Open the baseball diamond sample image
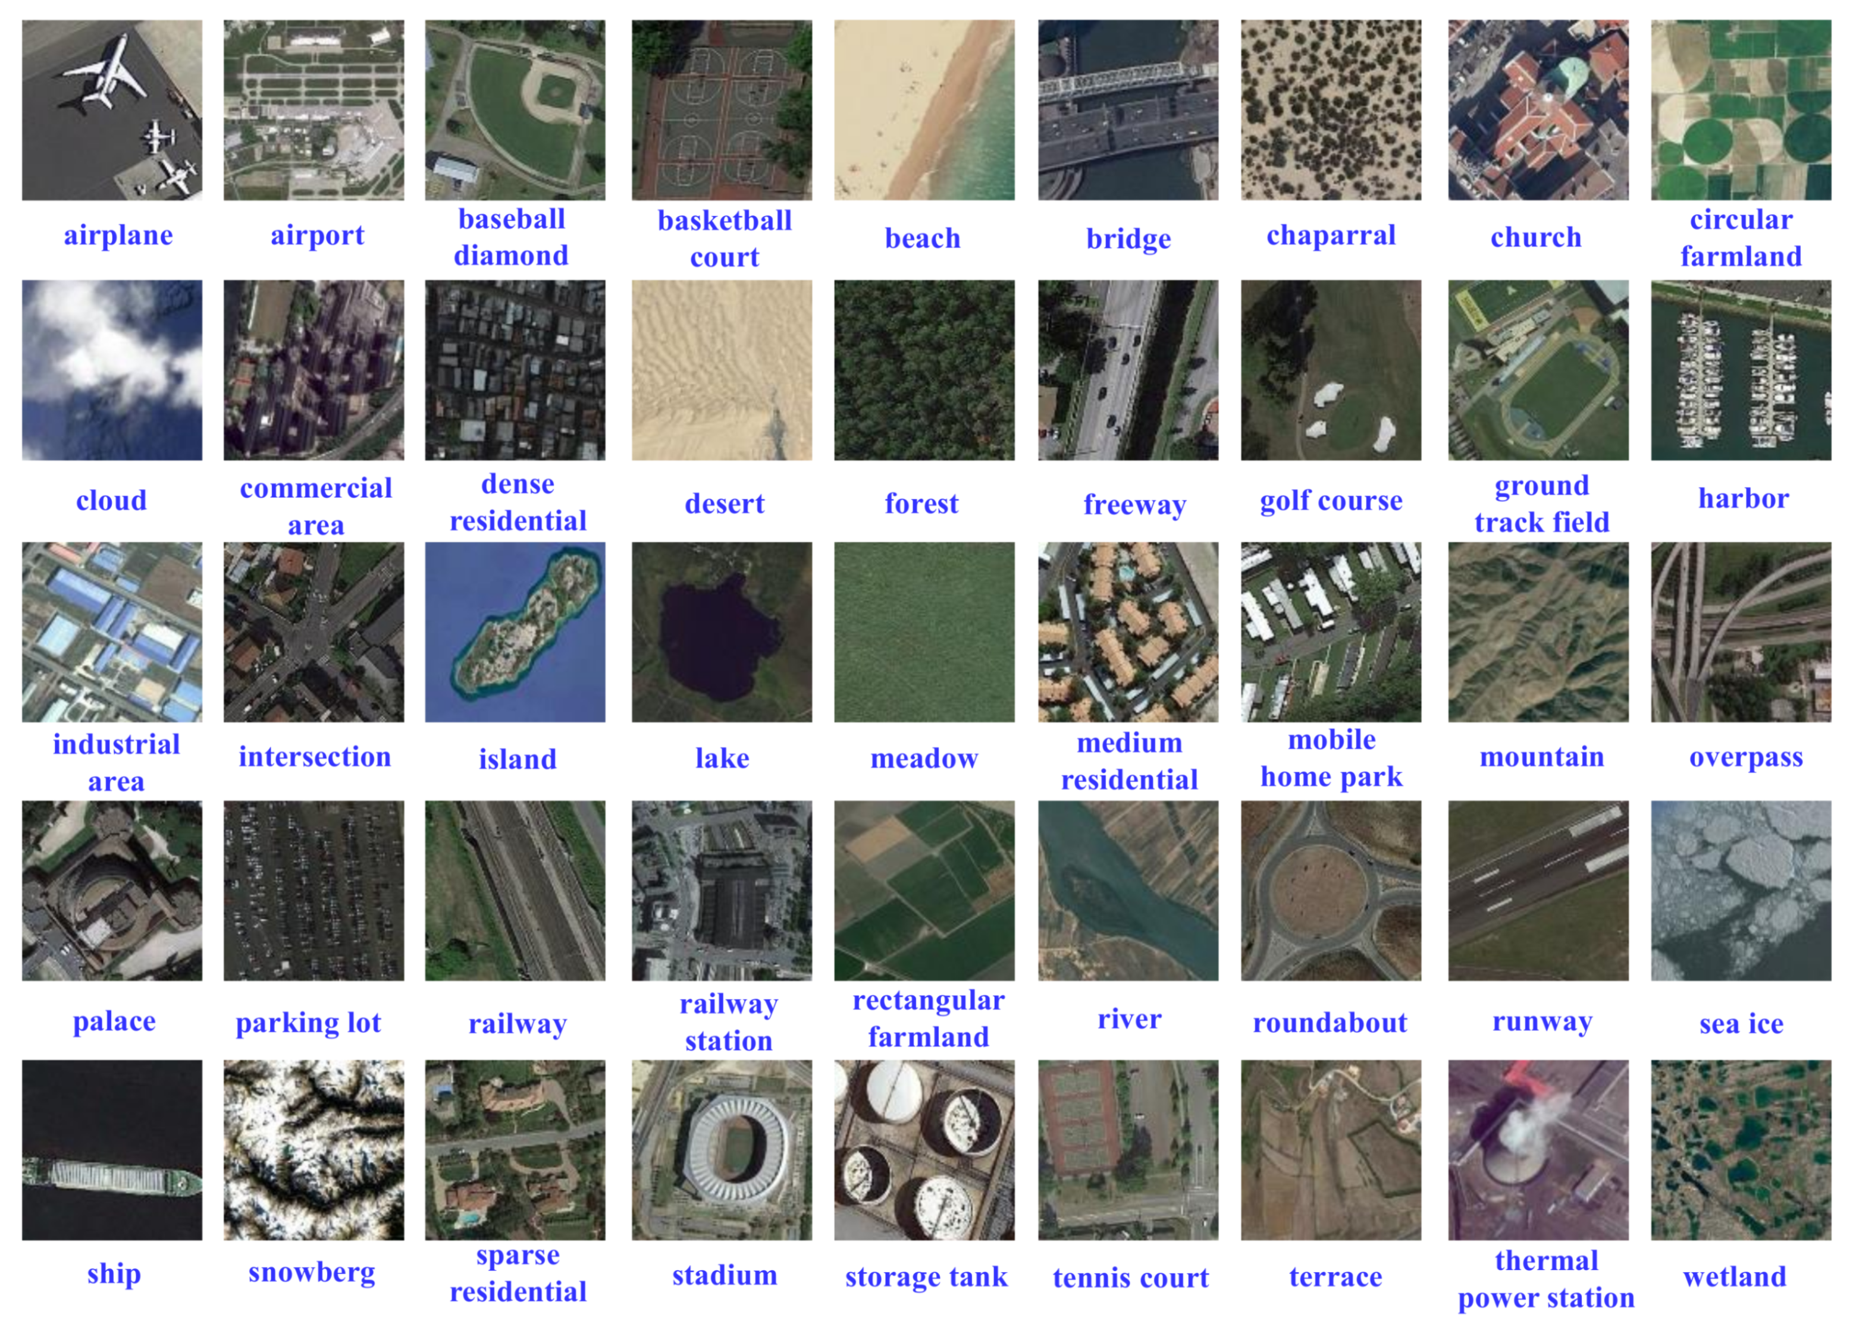 (x=515, y=110)
